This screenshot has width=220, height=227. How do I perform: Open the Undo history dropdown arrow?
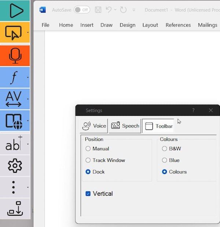tap(115, 10)
